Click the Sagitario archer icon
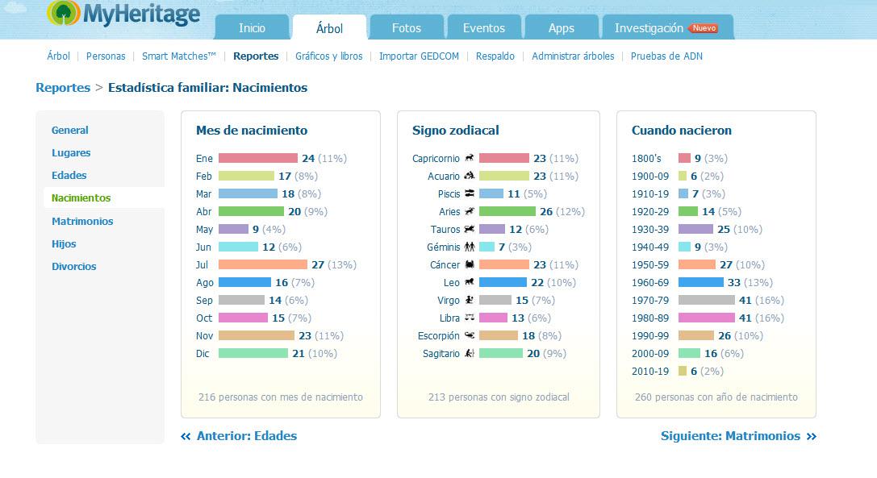 (470, 353)
